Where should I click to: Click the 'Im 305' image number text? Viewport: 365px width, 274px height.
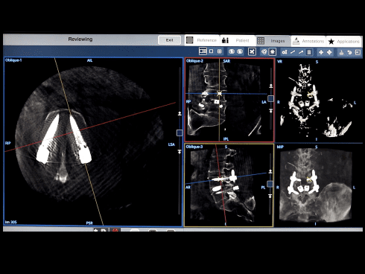(11, 222)
